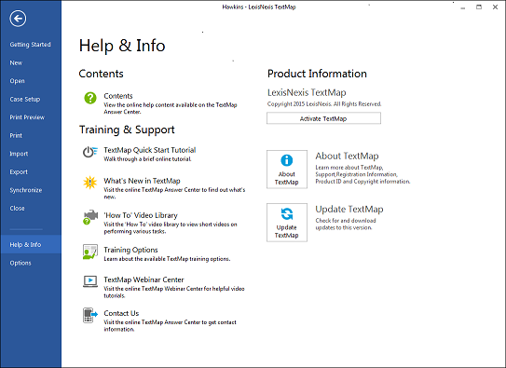Click the green question mark Contents icon
Viewport: 506px width, 368px height.
coord(90,98)
